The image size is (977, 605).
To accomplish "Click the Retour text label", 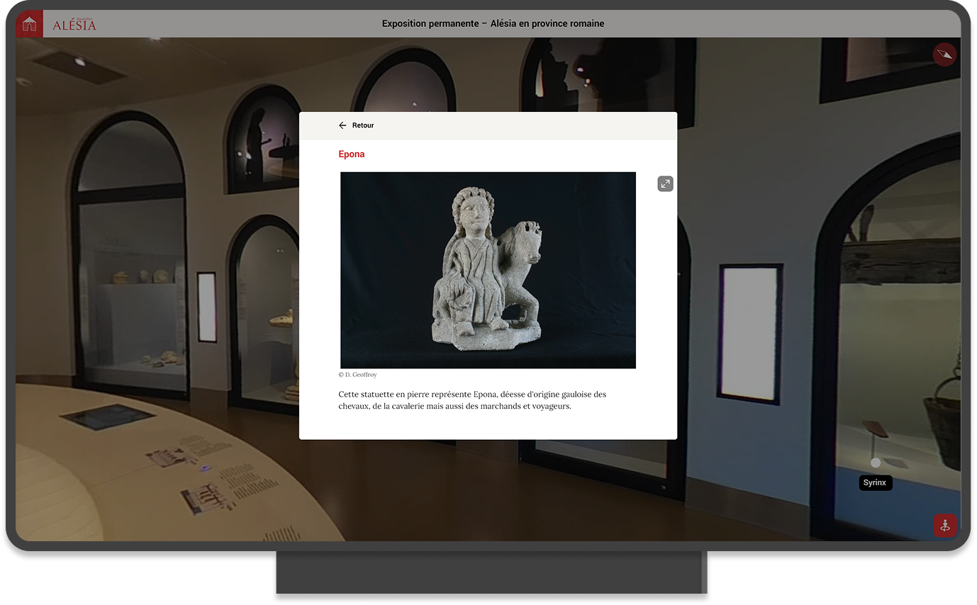I will [363, 125].
